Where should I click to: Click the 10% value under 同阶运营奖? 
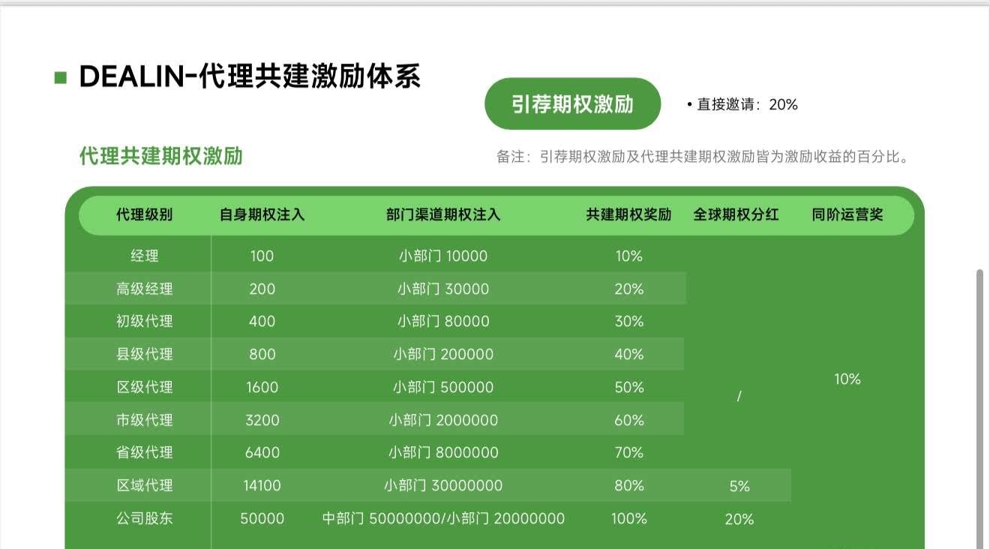point(847,379)
